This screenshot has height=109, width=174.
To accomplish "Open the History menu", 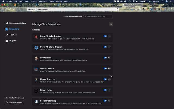I will tap(33, 1).
